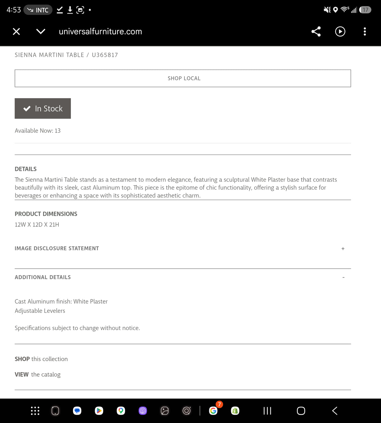The width and height of the screenshot is (381, 423).
Task: Tap the 4:53 clock in status bar
Action: 14,10
